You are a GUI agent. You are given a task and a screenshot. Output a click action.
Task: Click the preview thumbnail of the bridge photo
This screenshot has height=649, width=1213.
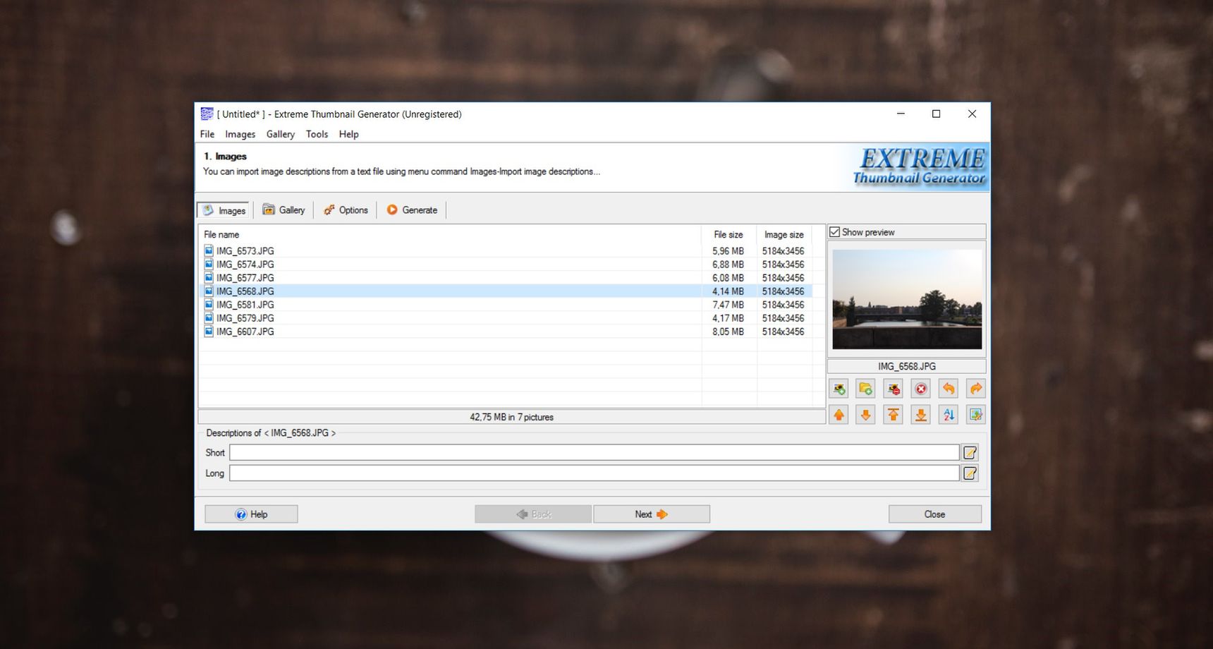907,299
